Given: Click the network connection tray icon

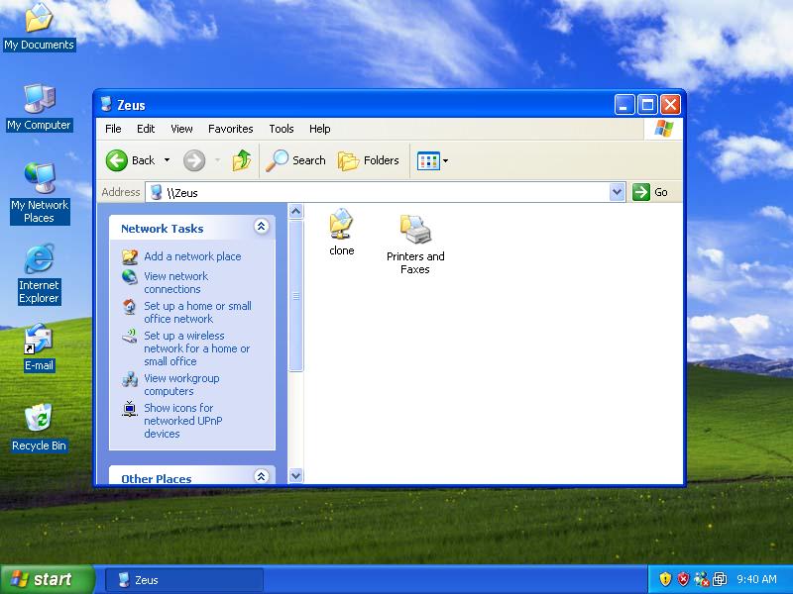Looking at the screenshot, I should tap(702, 579).
